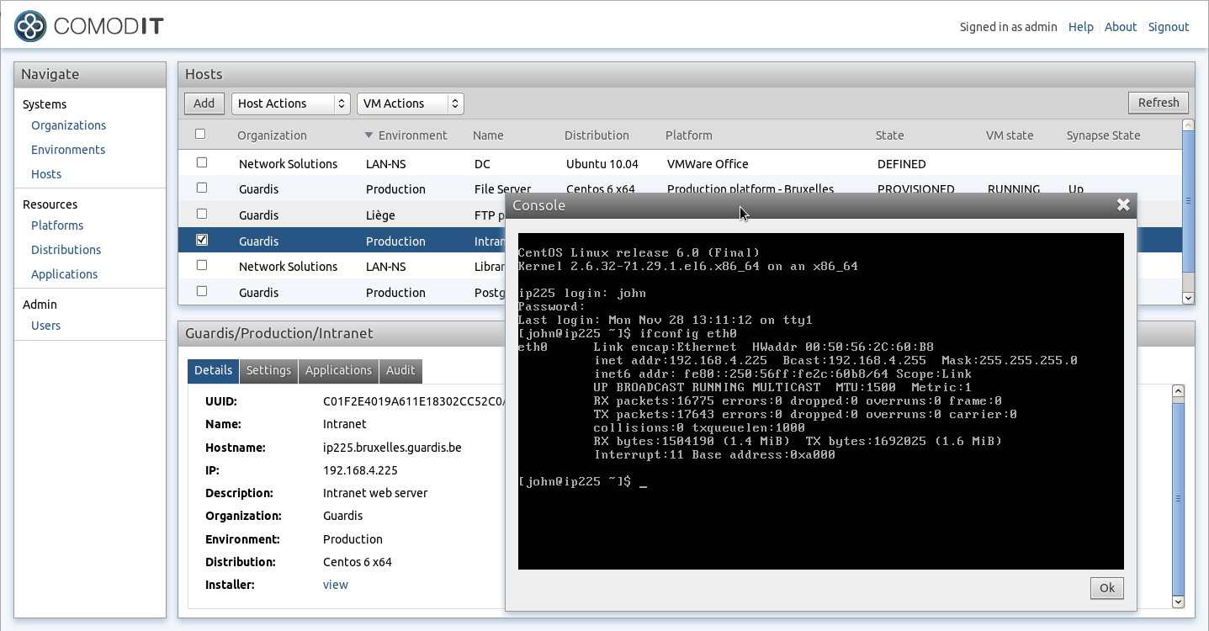Click the IP value 192.168.4.225

tap(360, 470)
